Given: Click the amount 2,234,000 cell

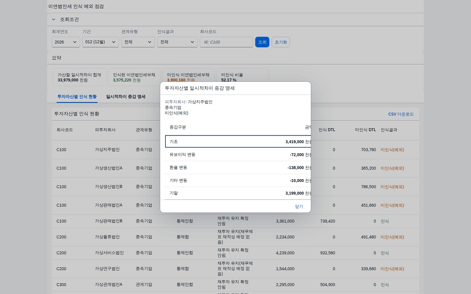Looking at the screenshot, I should point(285,237).
